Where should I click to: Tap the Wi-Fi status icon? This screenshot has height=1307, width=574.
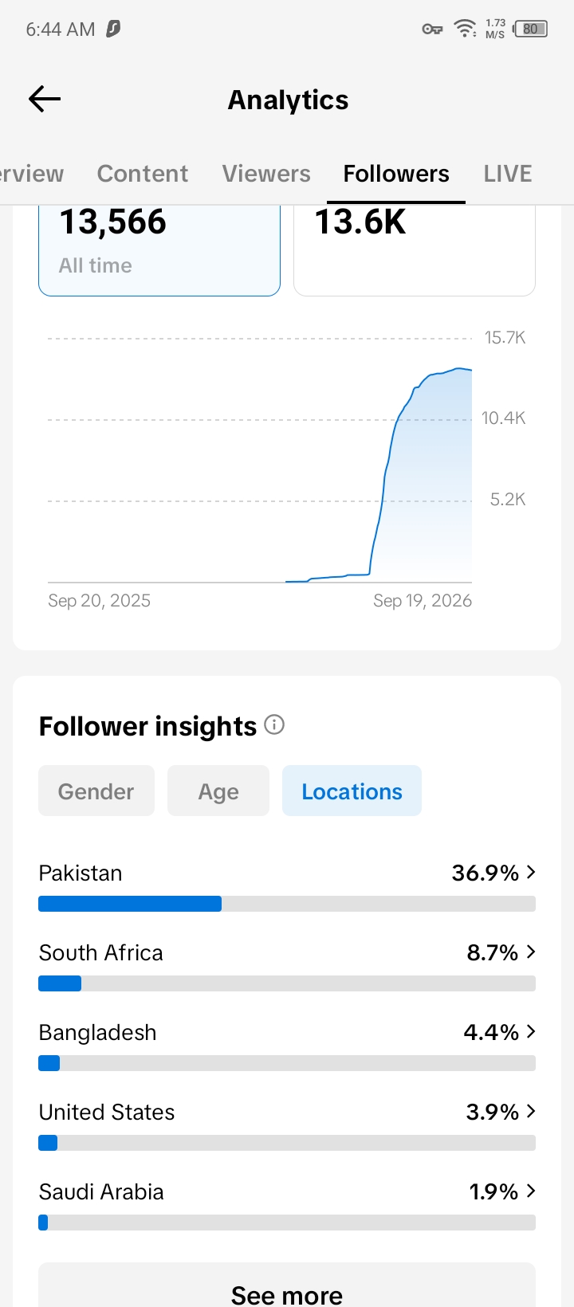click(466, 29)
